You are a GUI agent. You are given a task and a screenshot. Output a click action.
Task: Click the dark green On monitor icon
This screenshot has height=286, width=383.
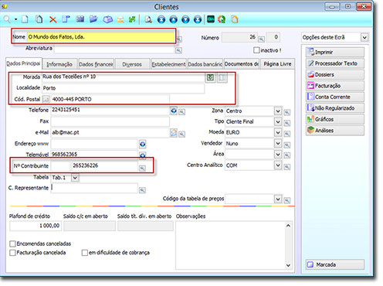(x=211, y=19)
